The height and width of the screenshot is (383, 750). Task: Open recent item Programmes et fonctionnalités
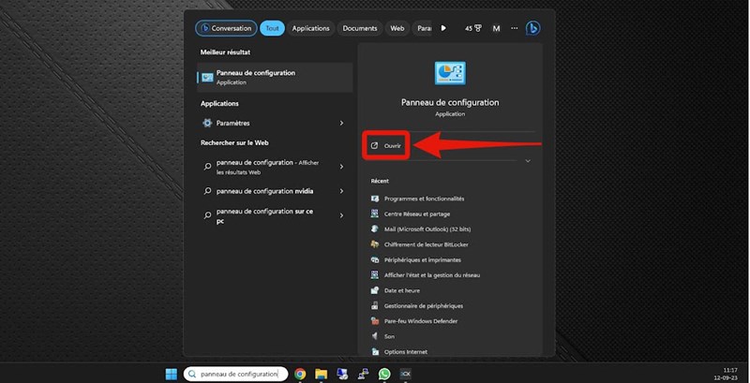tap(424, 199)
